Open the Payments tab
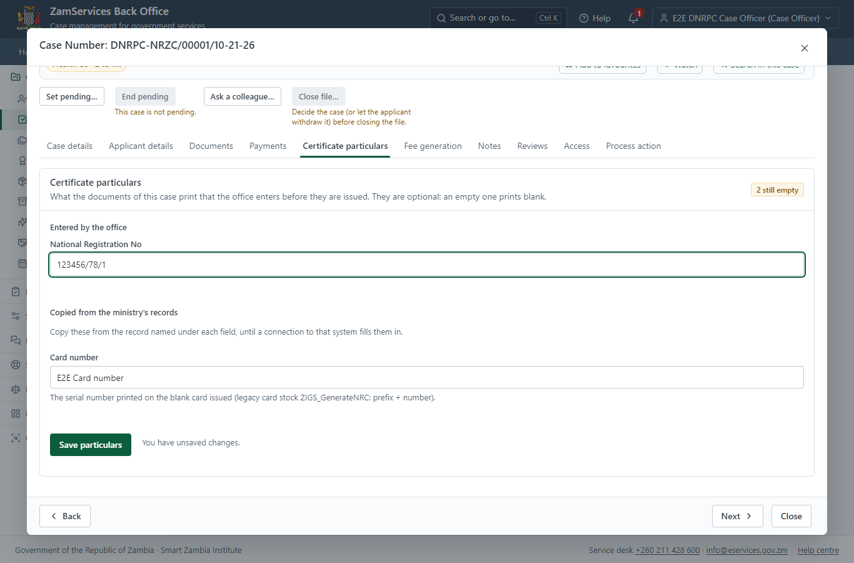The height and width of the screenshot is (563, 854). 268,146
